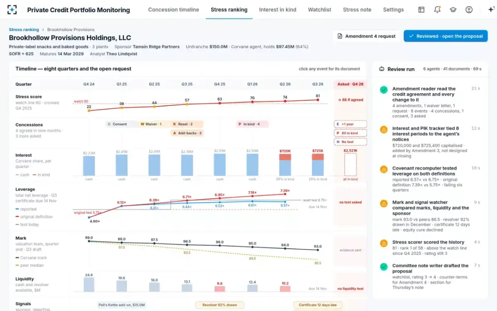Screen dimensions: 497x311
Task: Click the 99.0 mark value
Action: [89, 238]
